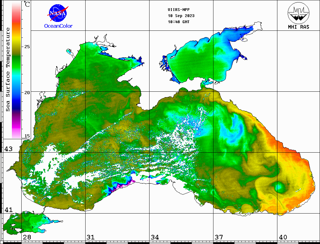Click the 15 degree scale label
320x244 pixels.
pyautogui.click(x=27, y=136)
